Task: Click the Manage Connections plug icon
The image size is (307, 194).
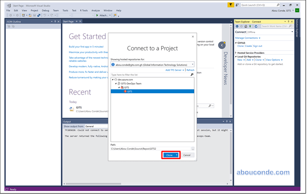Action: pos(250,26)
